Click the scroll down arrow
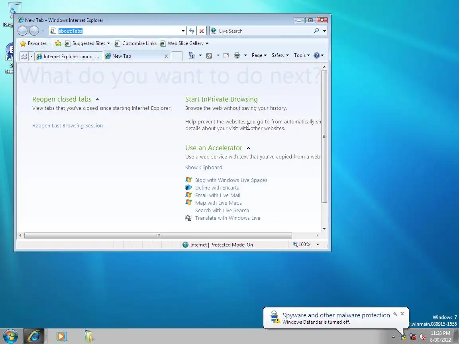 pyautogui.click(x=324, y=229)
